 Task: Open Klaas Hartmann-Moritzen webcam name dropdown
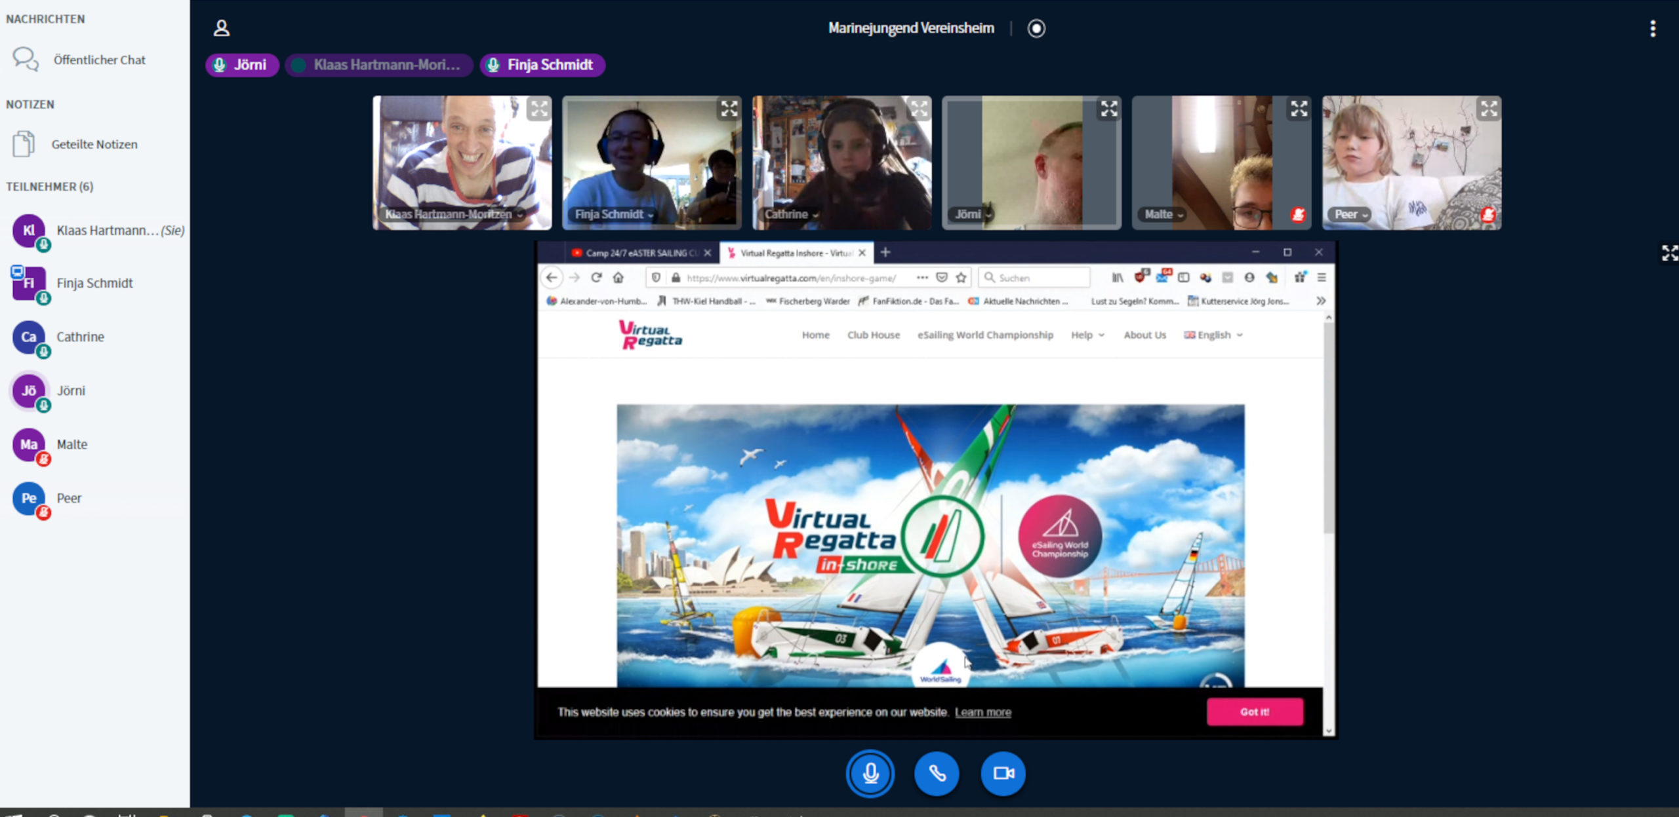coord(454,214)
